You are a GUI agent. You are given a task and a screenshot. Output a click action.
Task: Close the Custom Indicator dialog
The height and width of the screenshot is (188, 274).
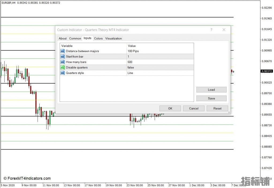[x=224, y=30]
